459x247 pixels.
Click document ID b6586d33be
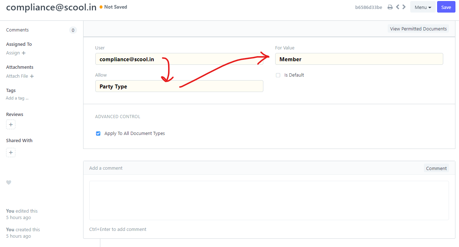tap(368, 7)
